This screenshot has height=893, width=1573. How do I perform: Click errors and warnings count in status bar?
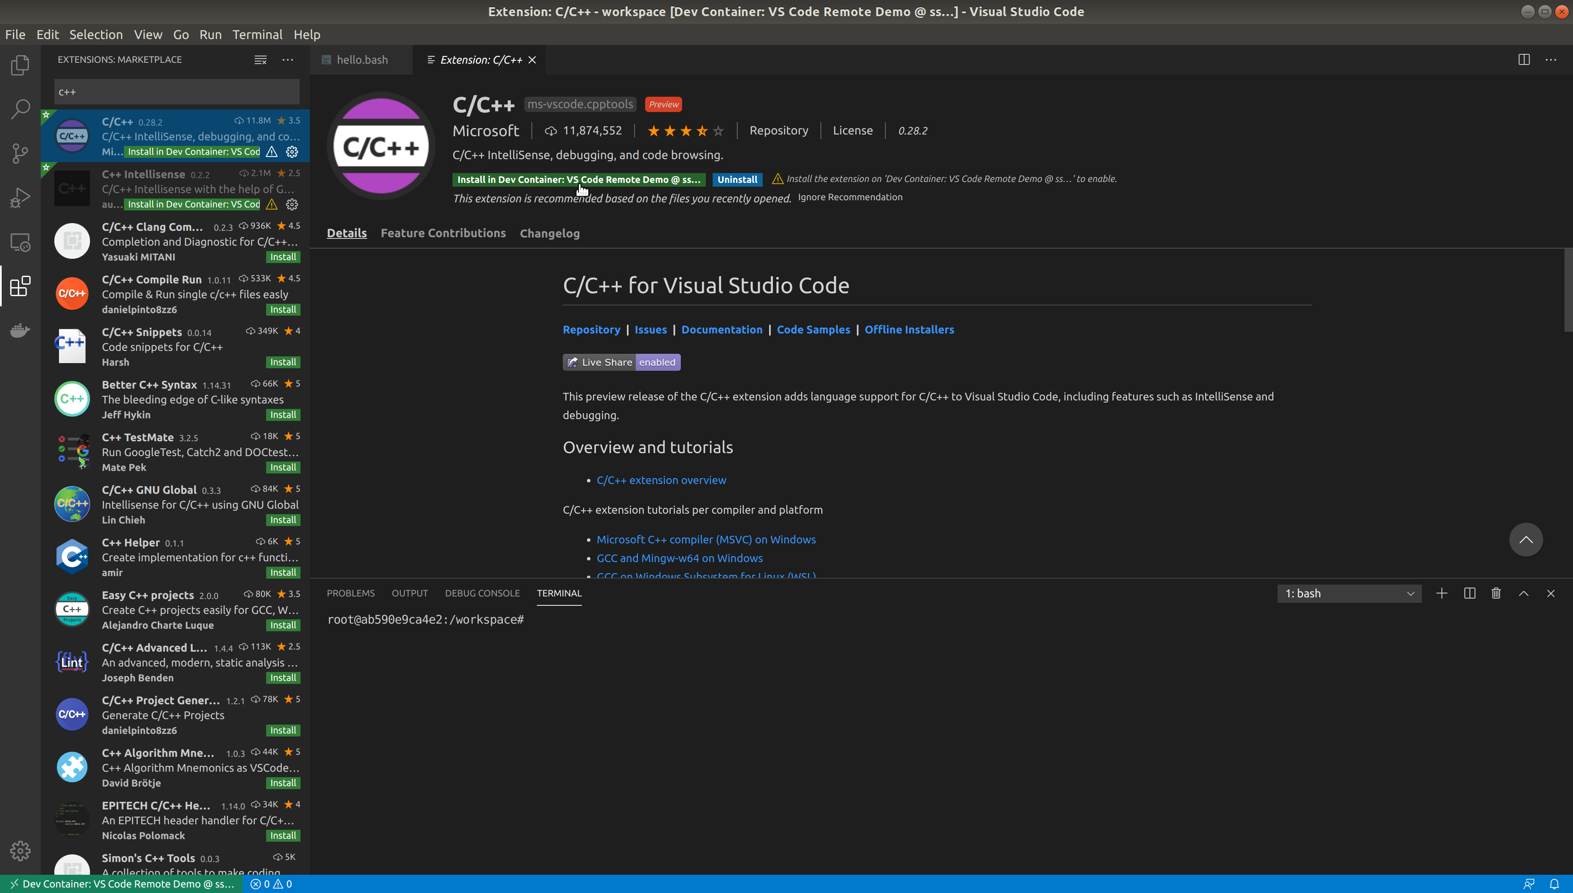click(x=271, y=884)
